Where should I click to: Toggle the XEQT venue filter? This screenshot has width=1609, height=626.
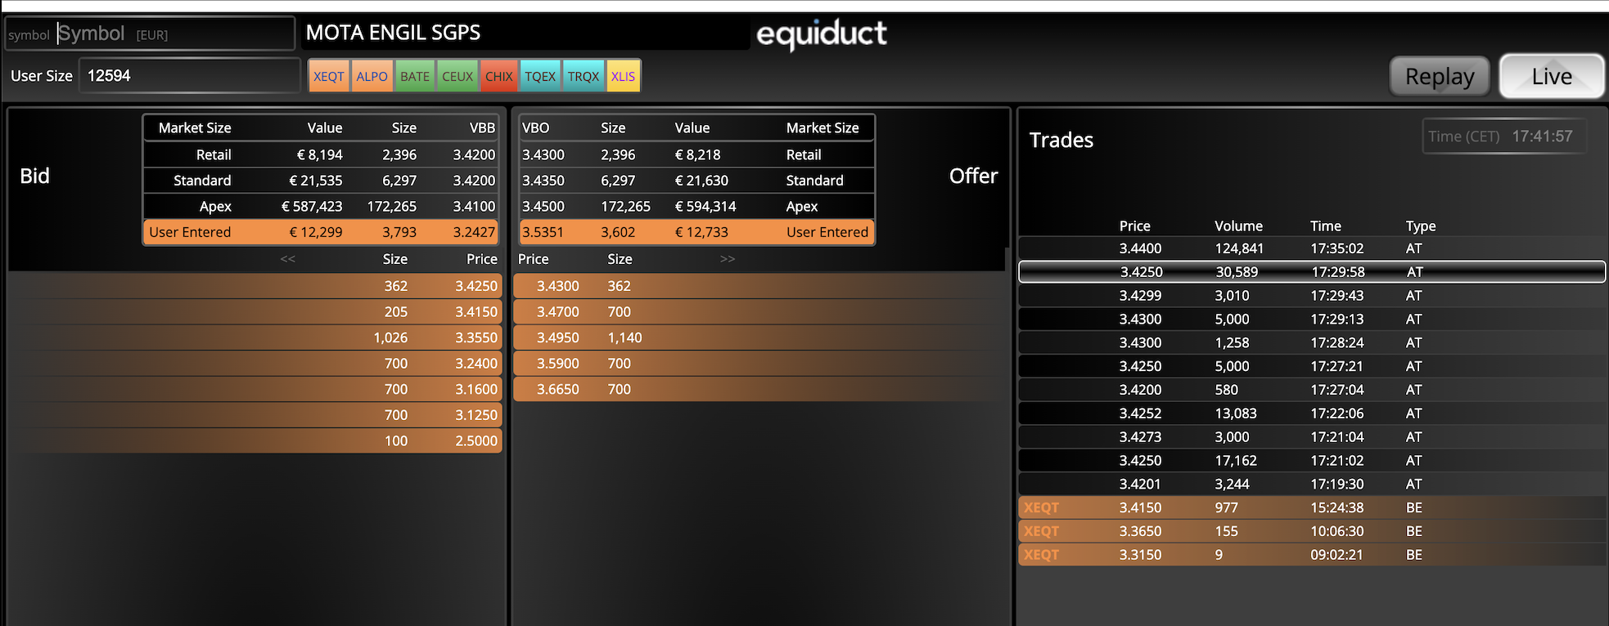coord(329,76)
